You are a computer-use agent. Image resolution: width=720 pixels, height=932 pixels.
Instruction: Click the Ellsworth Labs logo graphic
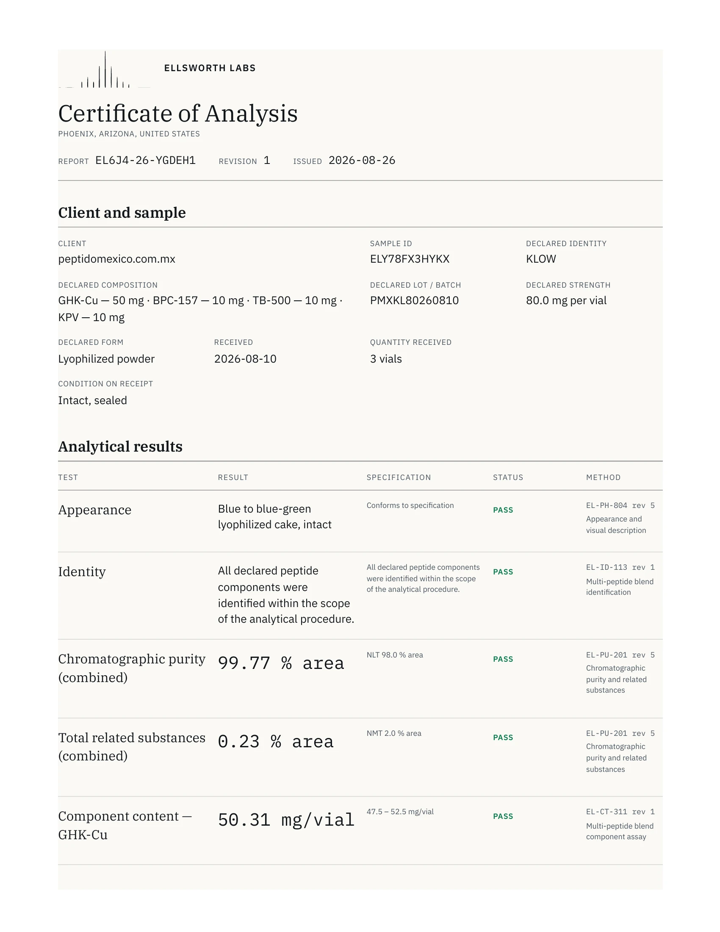[x=104, y=69]
